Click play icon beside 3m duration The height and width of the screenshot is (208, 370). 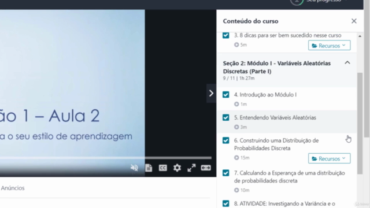pyautogui.click(x=236, y=127)
